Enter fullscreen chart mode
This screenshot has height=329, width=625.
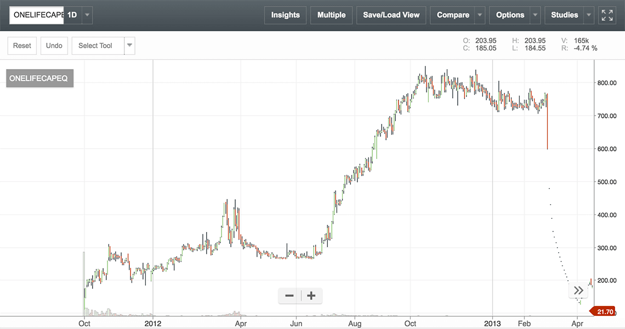tap(607, 15)
